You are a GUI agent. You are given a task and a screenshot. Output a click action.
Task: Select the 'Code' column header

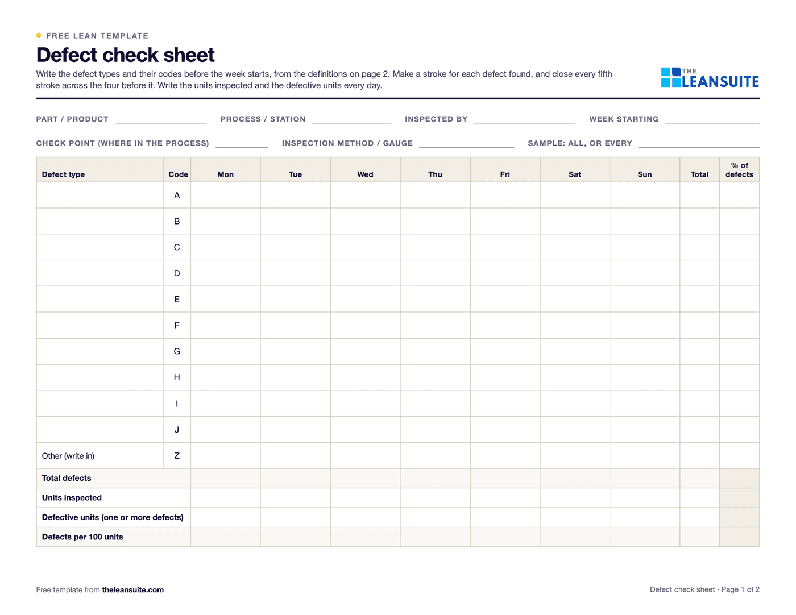pyautogui.click(x=177, y=170)
